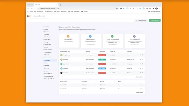189x106 pixels.
Task: Open settings gear for about 1 hour ago row
Action: pyautogui.click(x=141, y=59)
